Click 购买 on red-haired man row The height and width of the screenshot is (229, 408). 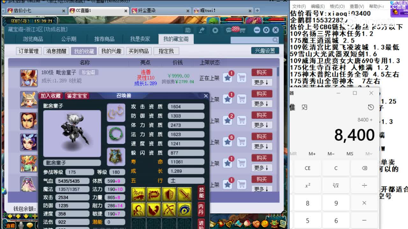[x=262, y=115]
